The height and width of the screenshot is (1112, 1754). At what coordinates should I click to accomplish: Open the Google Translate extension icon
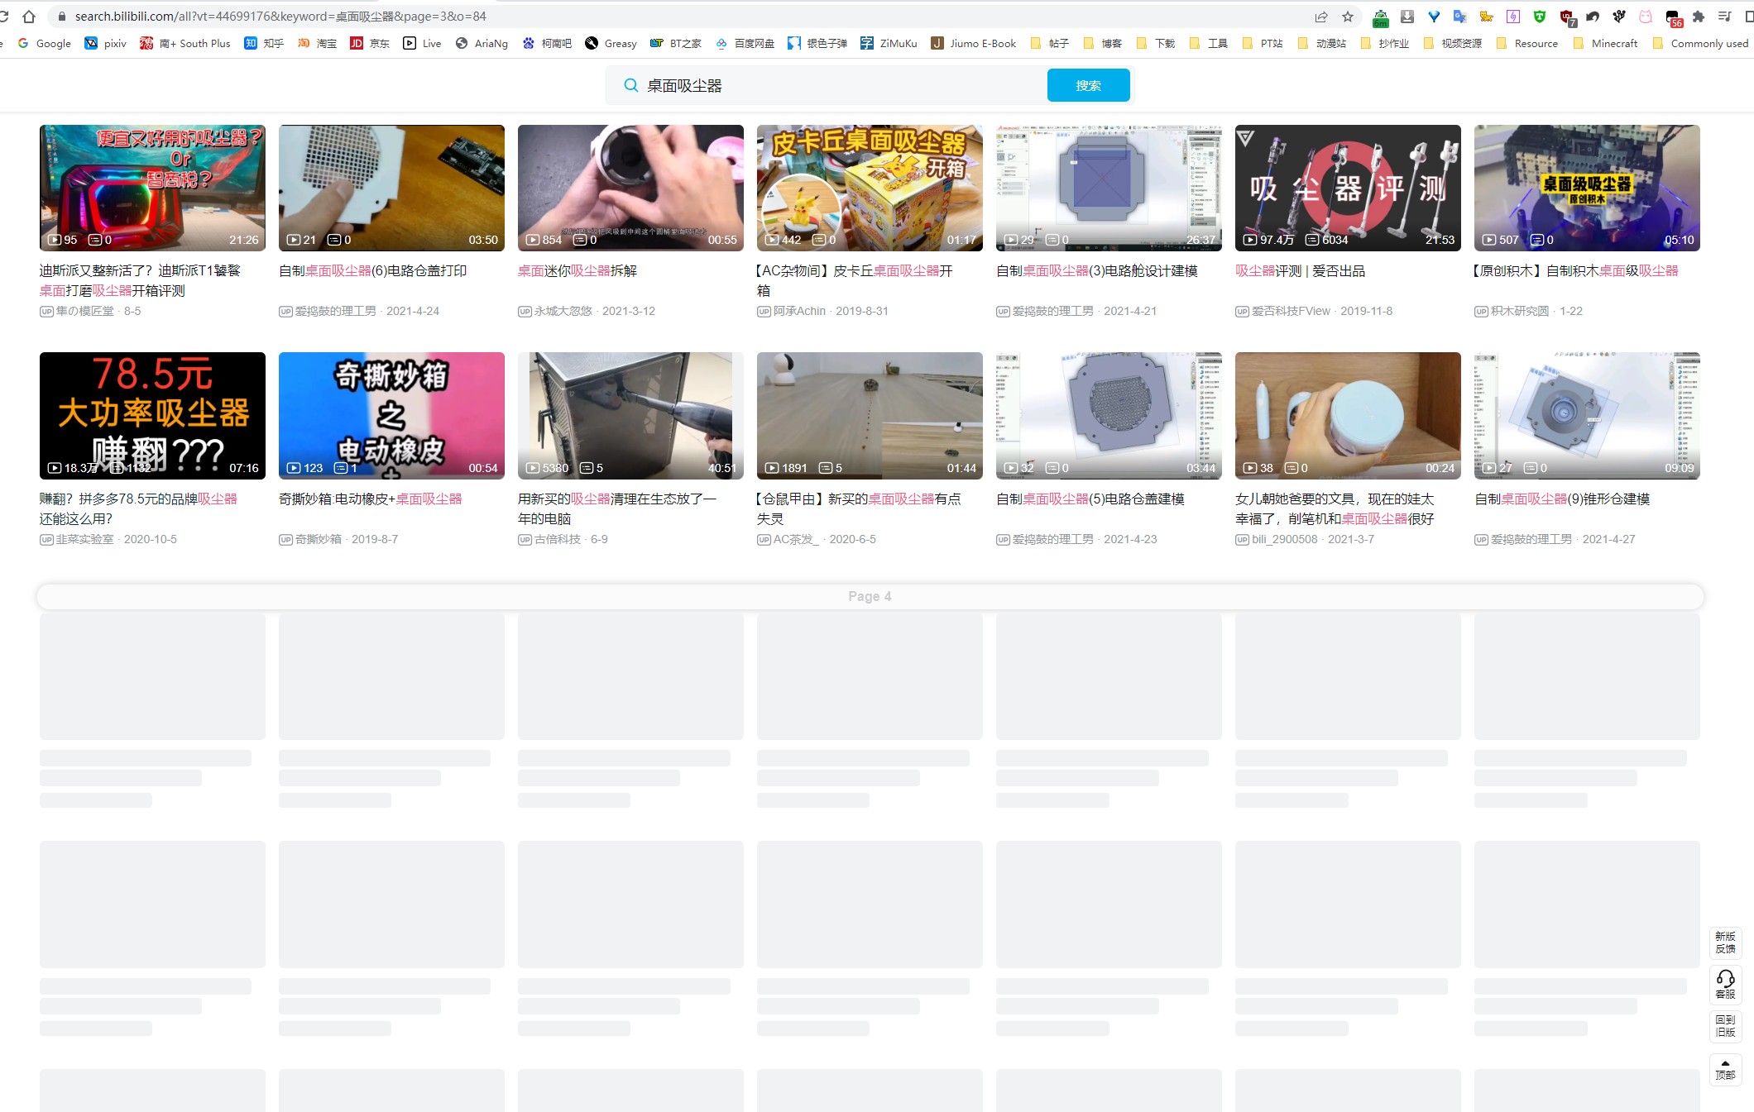click(1459, 17)
